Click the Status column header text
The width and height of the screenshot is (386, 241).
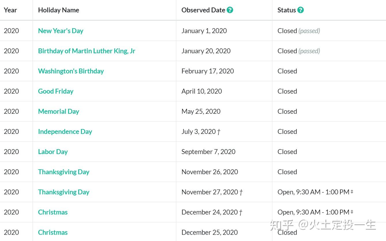click(x=286, y=10)
